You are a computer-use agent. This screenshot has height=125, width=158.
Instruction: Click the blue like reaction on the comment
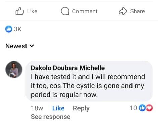click(142, 108)
